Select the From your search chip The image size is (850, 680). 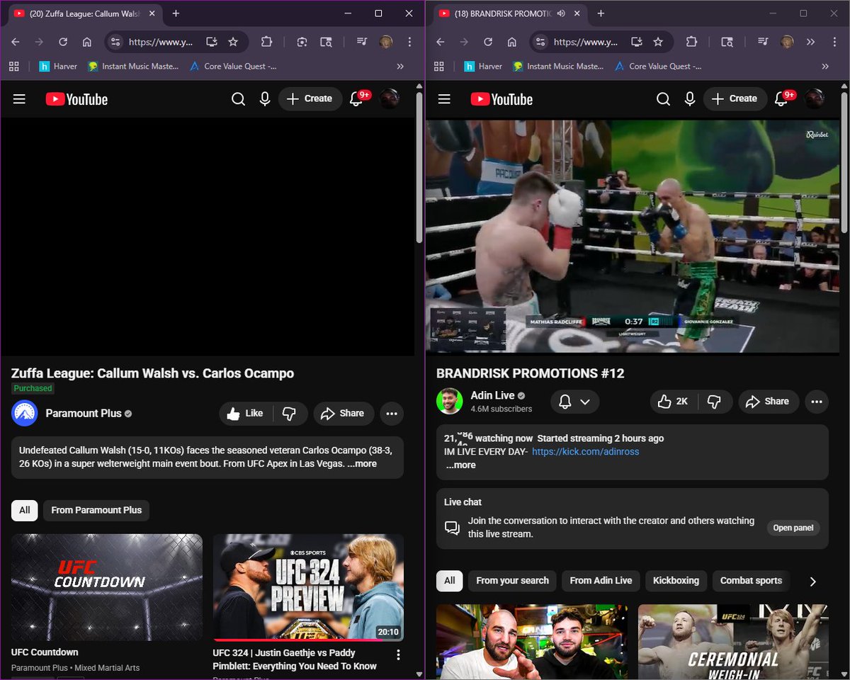(512, 581)
